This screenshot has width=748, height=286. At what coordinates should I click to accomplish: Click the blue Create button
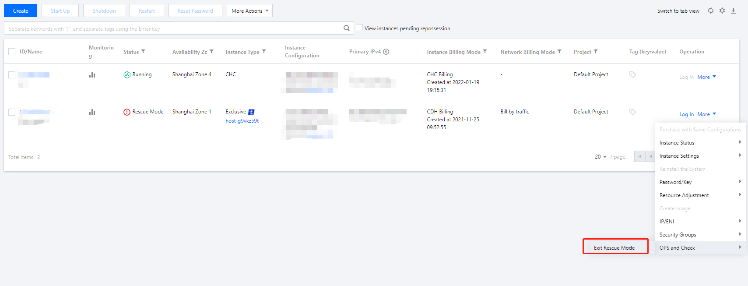(x=21, y=11)
